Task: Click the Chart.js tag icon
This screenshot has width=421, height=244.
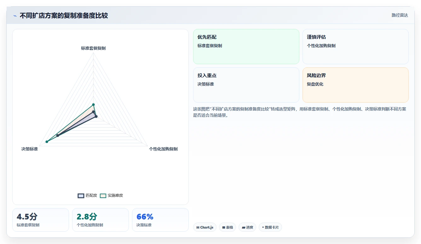Action: point(198,227)
